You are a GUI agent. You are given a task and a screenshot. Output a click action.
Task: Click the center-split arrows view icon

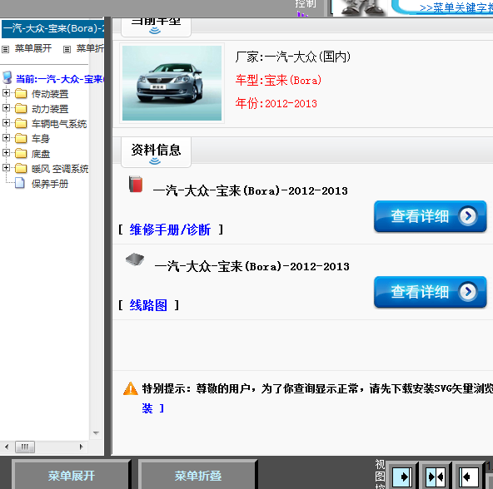(x=436, y=477)
